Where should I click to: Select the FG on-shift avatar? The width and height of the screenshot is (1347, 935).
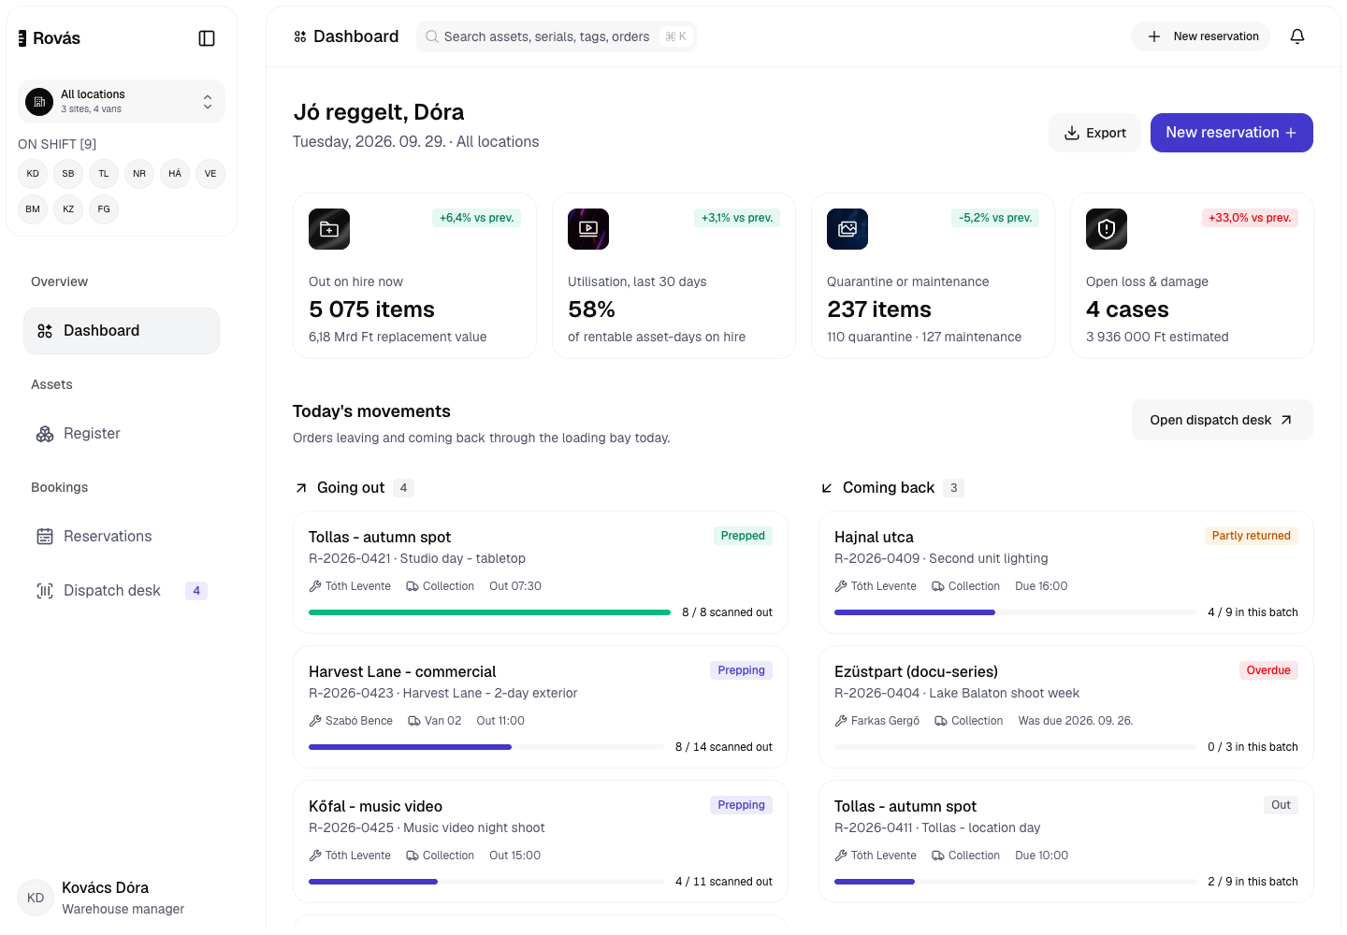tap(104, 209)
